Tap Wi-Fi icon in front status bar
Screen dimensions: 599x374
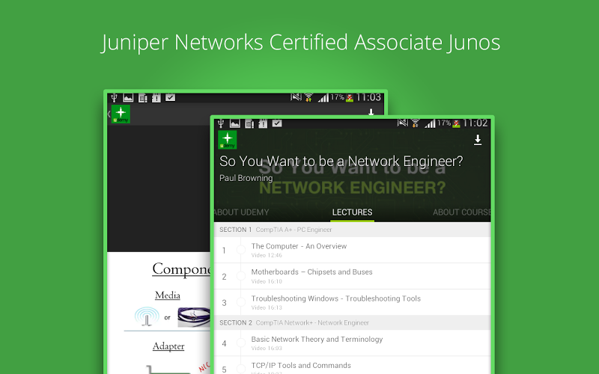coord(416,123)
